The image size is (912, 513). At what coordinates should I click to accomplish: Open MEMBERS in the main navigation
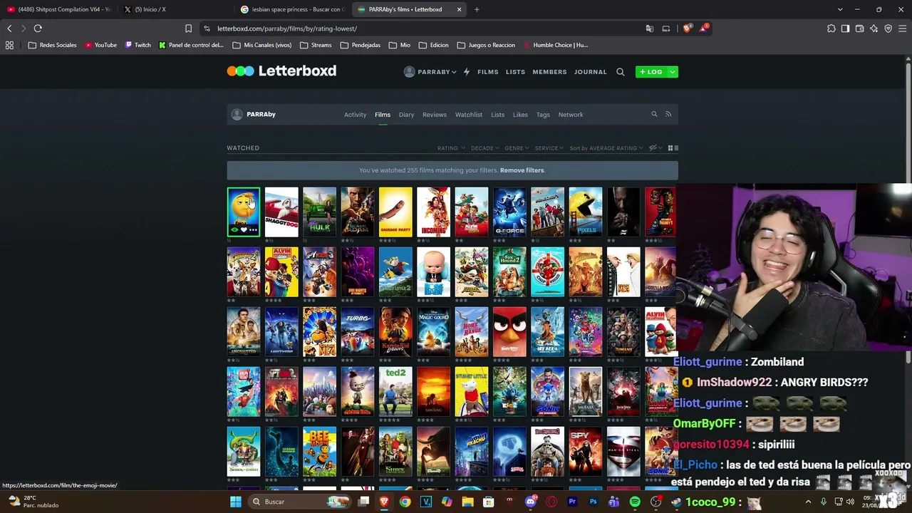[x=550, y=72]
